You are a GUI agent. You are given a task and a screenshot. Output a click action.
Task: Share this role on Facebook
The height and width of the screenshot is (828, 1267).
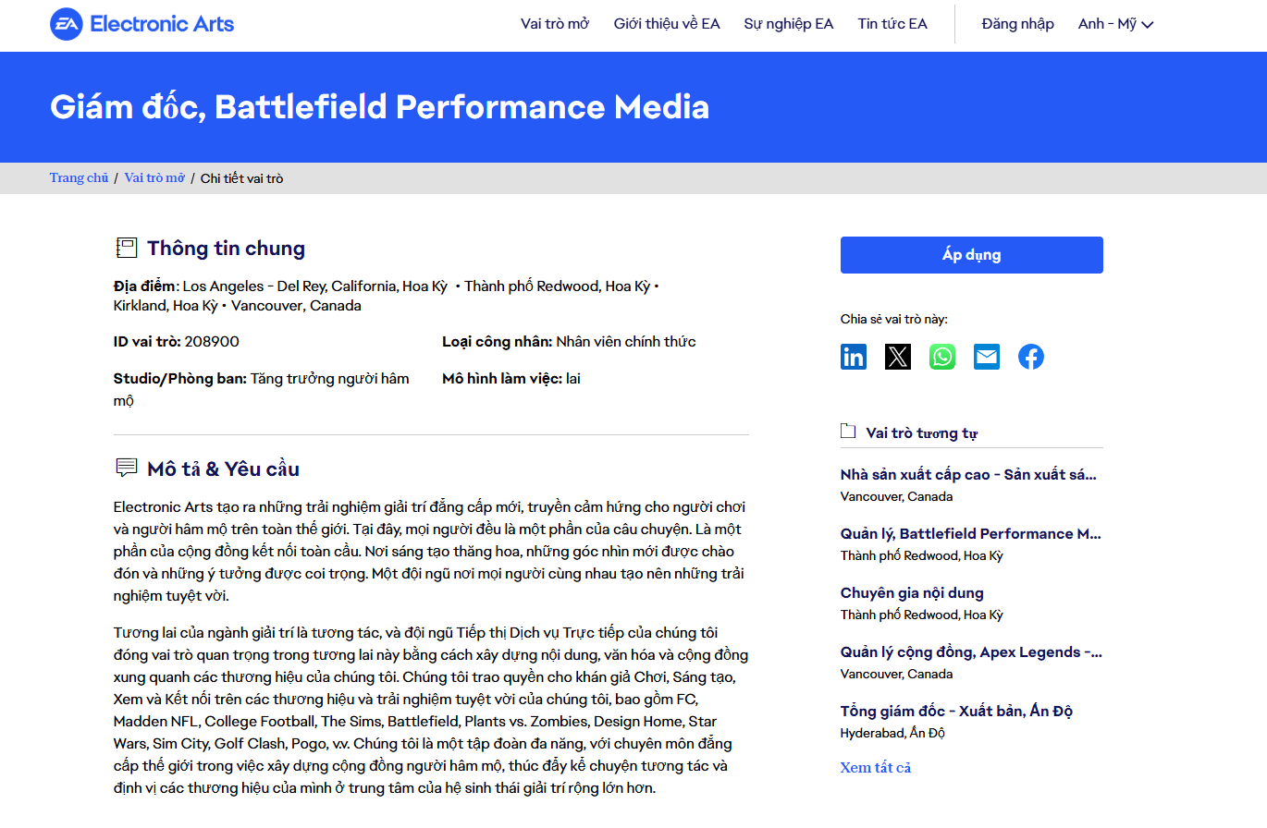click(x=1030, y=357)
